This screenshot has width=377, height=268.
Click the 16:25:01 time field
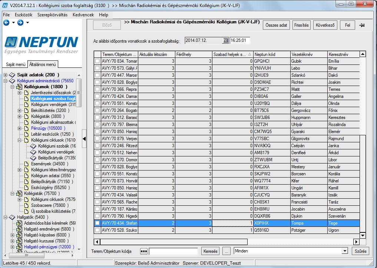[240, 40]
